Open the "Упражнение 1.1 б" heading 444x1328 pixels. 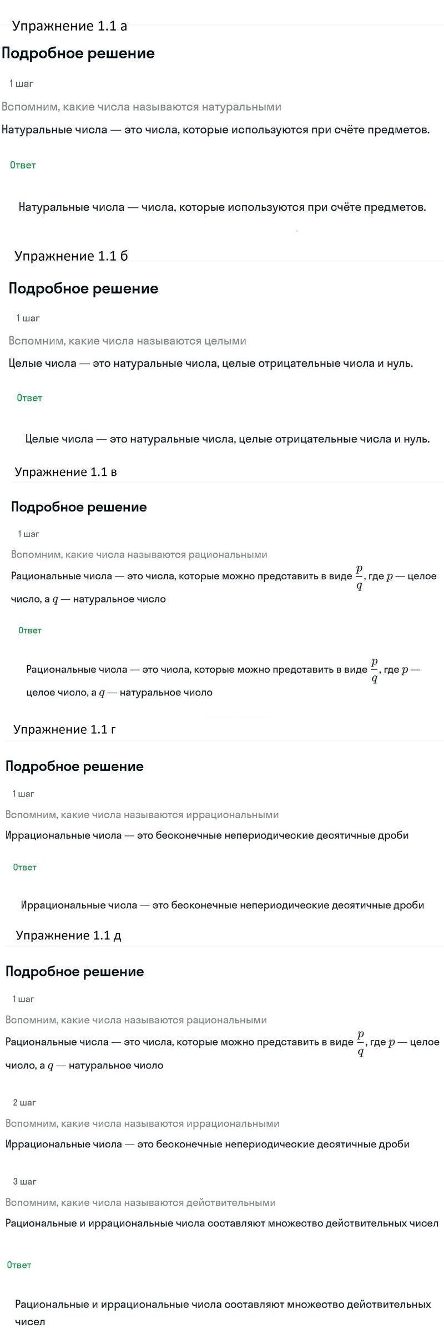click(71, 256)
